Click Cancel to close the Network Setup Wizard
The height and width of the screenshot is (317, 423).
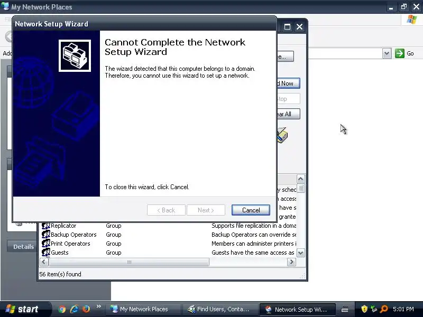(251, 210)
